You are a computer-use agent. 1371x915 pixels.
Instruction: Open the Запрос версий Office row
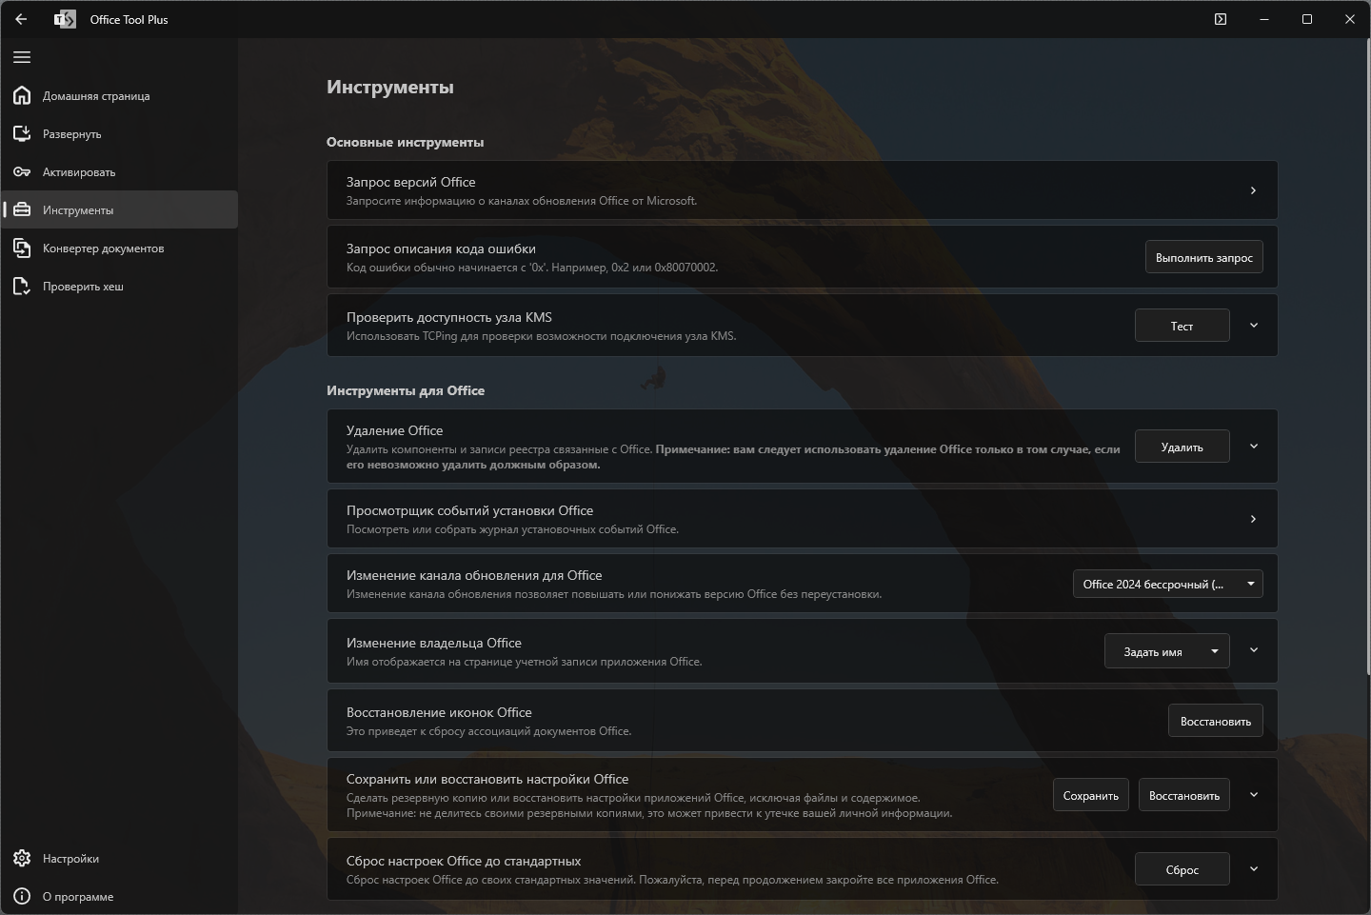pyautogui.click(x=801, y=190)
